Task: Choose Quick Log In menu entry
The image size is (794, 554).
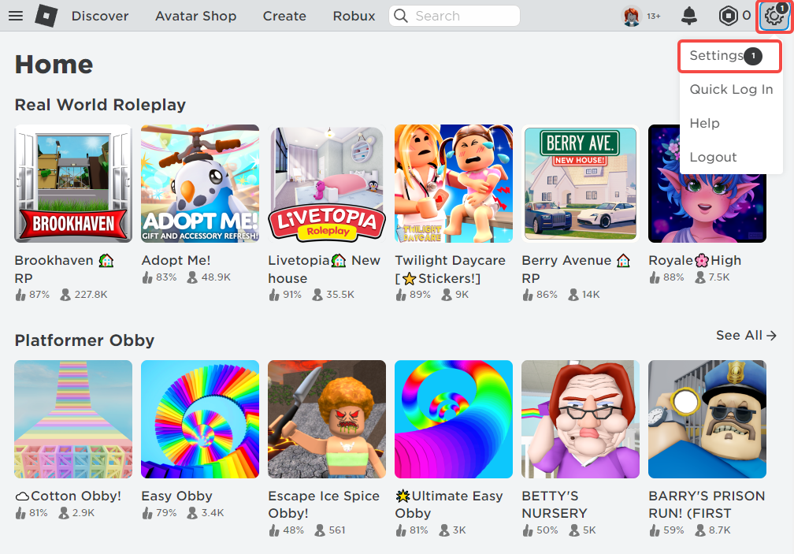Action: [731, 90]
